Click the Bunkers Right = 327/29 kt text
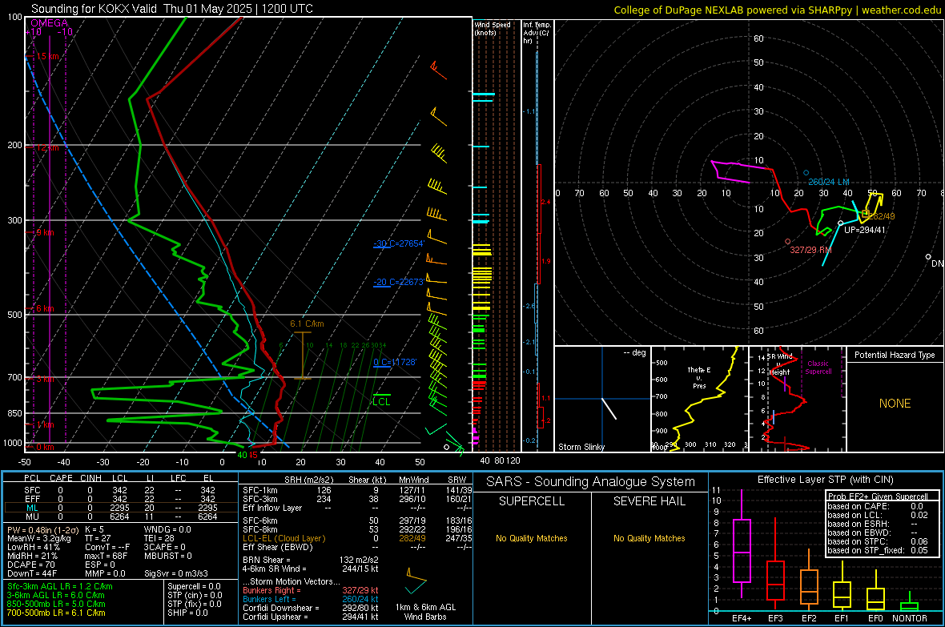Viewport: 945px width, 627px height. 311,590
